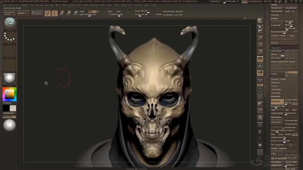Image resolution: width=303 pixels, height=170 pixels.
Task: Toggle the Persp perspective icon
Action: tap(260, 59)
